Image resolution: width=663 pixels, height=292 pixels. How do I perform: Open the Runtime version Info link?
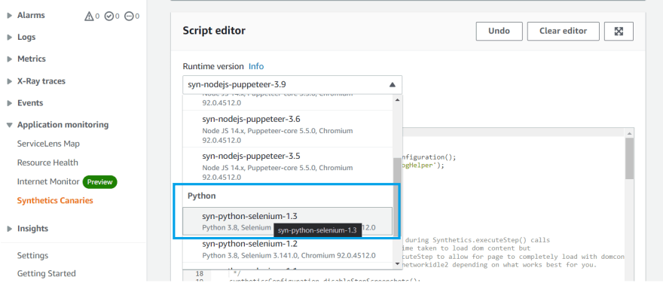pyautogui.click(x=256, y=66)
